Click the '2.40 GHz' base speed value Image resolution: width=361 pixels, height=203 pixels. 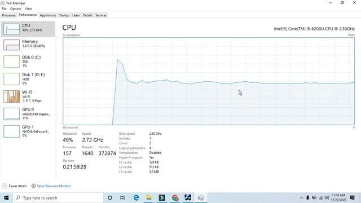pyautogui.click(x=155, y=134)
